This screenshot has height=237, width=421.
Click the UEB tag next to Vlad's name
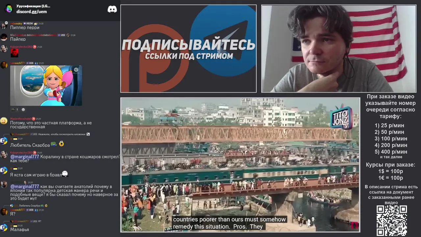(x=62, y=35)
